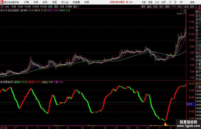
Task: Click the 火焰山: 0.00 indicator value
Action: pyautogui.click(x=47, y=82)
